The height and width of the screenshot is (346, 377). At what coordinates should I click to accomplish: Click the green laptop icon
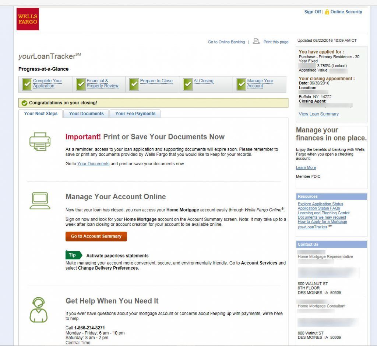click(40, 201)
